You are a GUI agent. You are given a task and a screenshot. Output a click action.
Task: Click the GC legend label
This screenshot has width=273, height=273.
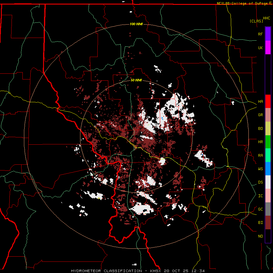point(260,209)
